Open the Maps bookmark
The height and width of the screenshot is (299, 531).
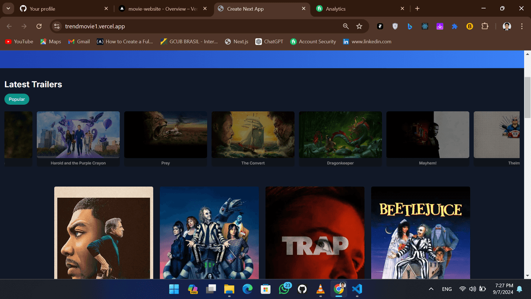(x=51, y=42)
